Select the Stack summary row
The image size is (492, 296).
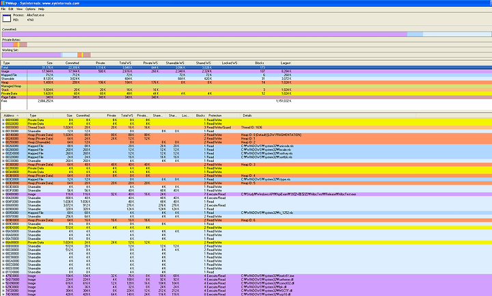point(246,90)
